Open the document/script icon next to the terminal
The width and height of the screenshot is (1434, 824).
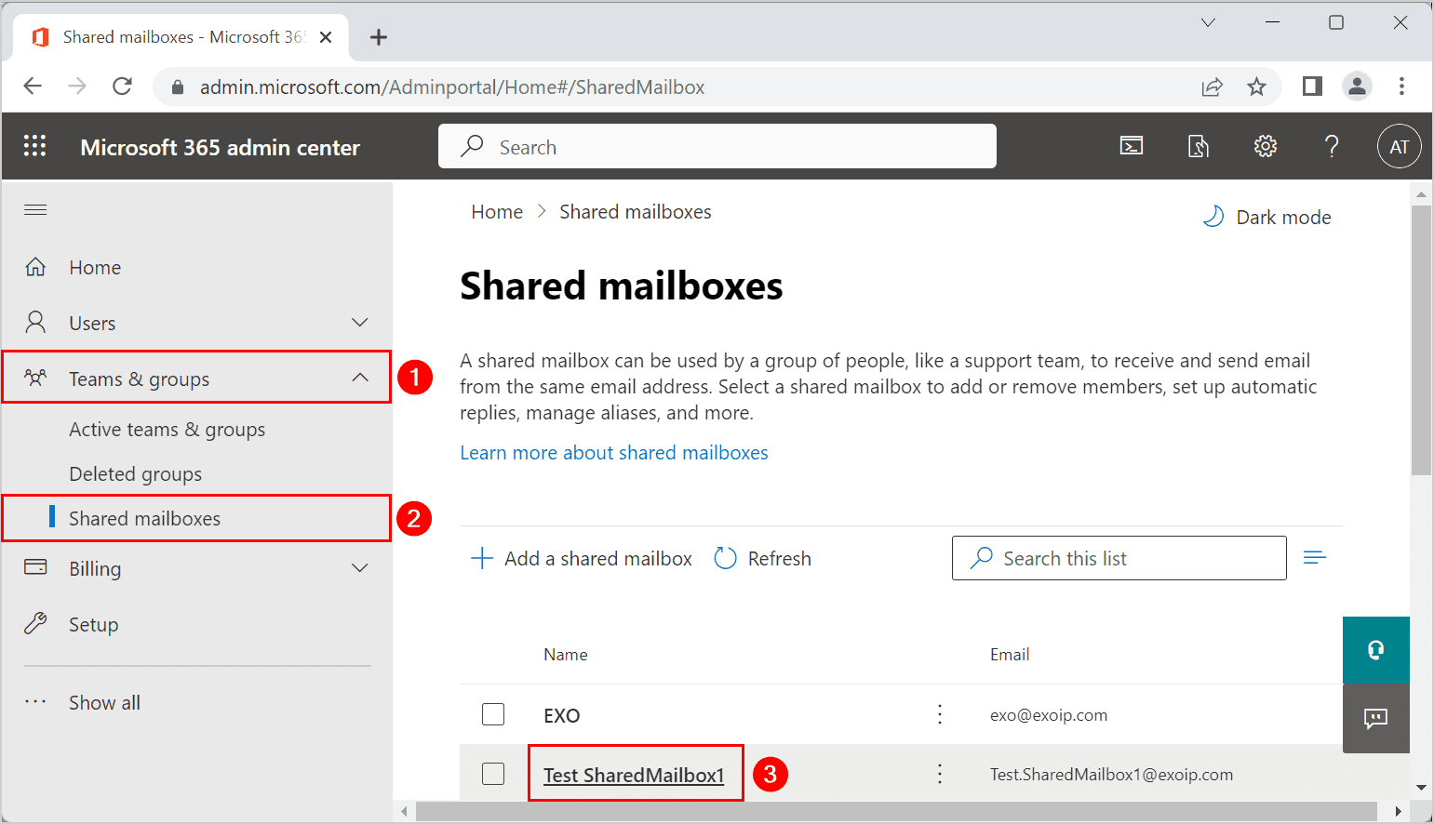1198,146
